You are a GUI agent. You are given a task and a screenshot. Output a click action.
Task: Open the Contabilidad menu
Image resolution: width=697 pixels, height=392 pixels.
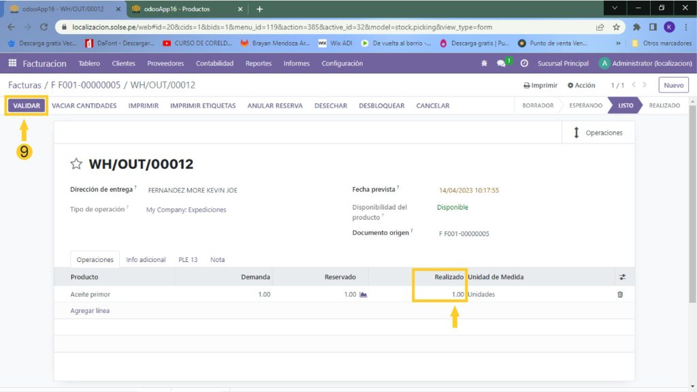214,63
